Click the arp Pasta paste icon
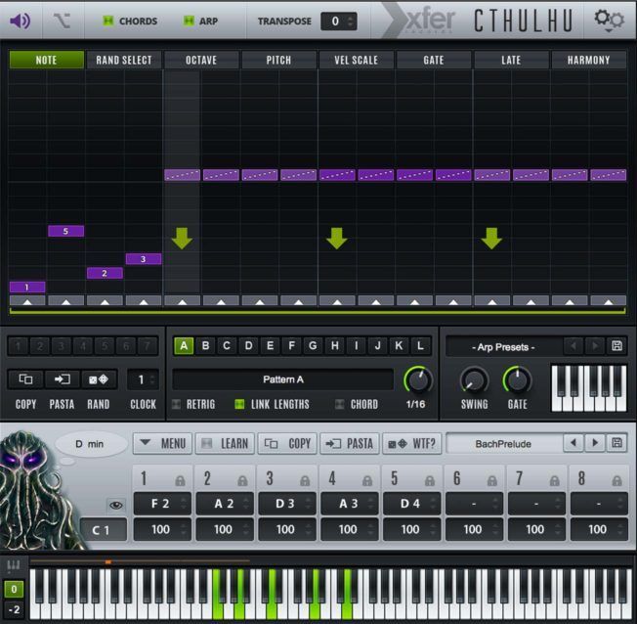 click(x=63, y=379)
